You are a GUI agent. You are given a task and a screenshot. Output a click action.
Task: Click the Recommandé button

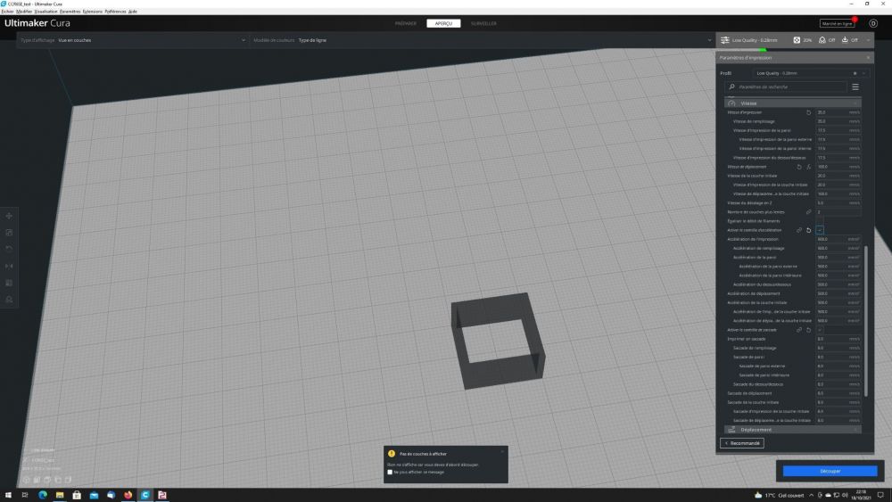click(x=742, y=443)
